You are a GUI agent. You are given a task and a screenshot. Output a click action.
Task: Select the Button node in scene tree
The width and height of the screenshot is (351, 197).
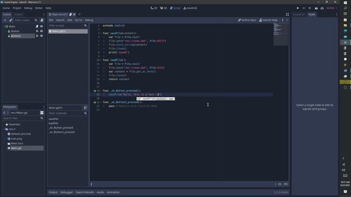15,31
